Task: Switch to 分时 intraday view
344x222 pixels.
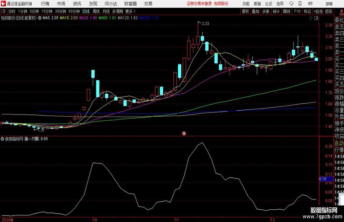Action: 12,11
